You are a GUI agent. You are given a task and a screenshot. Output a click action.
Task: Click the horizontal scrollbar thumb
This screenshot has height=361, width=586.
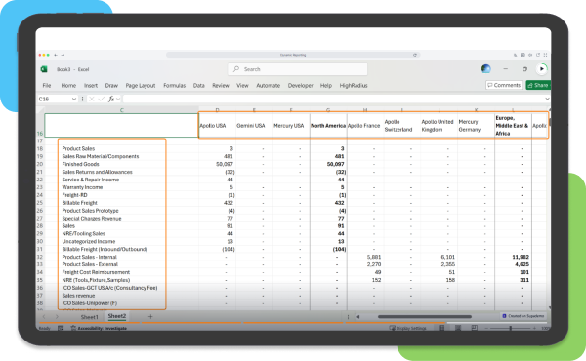[425, 317]
